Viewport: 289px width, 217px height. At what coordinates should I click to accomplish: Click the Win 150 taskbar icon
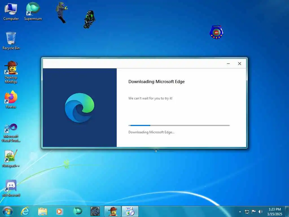coord(95,211)
